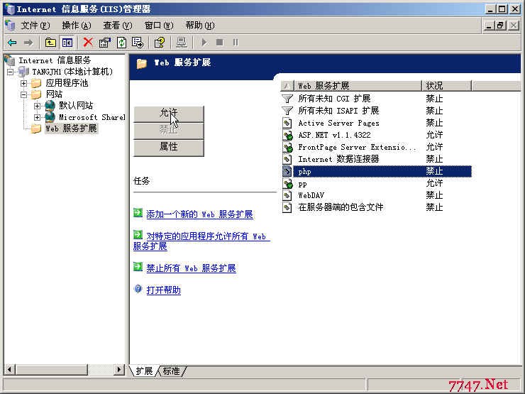Sort by the 状况 column header
This screenshot has height=394, width=525.
click(446, 86)
